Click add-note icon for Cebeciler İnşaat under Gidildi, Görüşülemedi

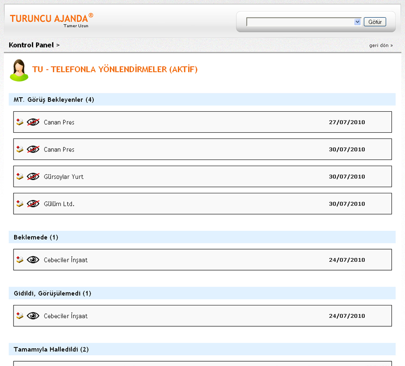(x=20, y=316)
